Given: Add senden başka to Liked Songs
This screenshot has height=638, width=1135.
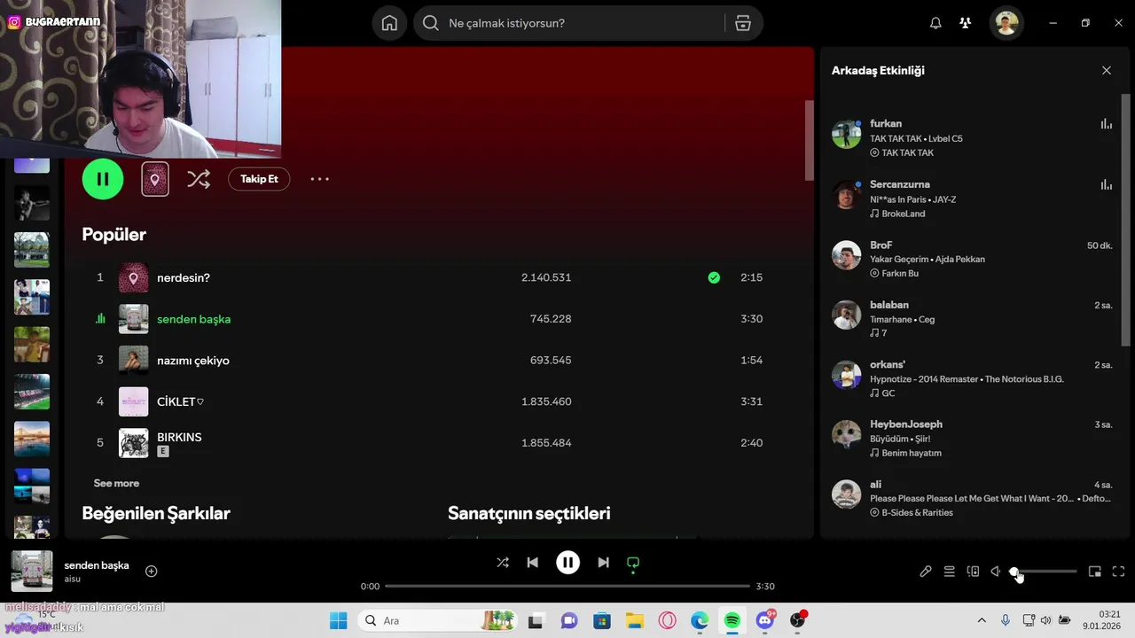Looking at the screenshot, I should pyautogui.click(x=151, y=572).
